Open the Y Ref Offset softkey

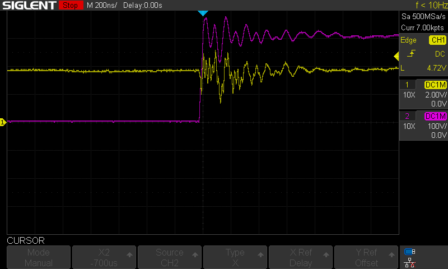click(x=366, y=257)
